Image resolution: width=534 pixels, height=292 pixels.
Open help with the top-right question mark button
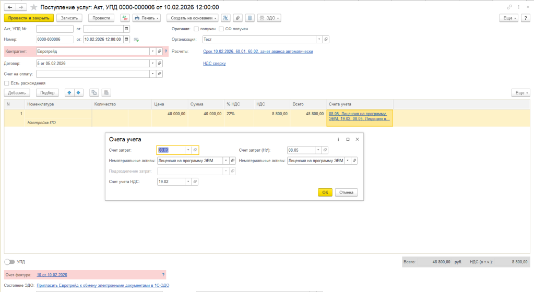pos(526,18)
